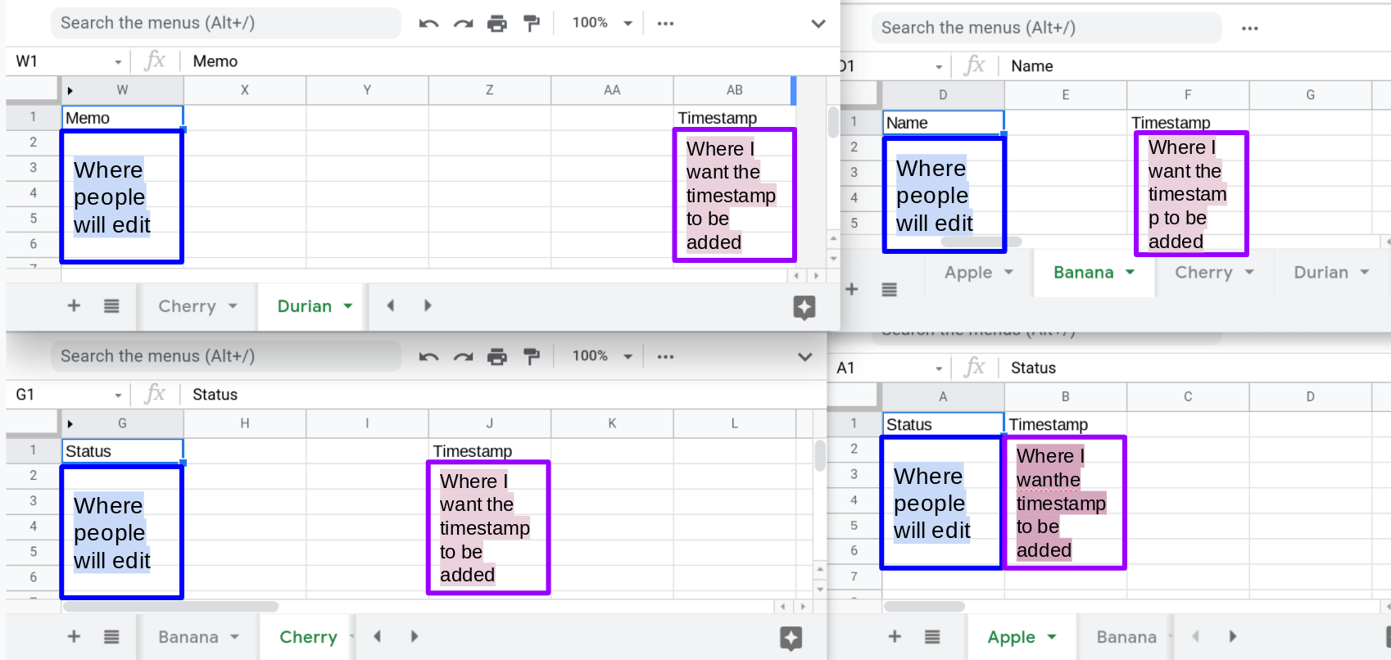This screenshot has height=660, width=1391.
Task: Open More options ellipsis in the Cherry window
Action: coord(665,357)
